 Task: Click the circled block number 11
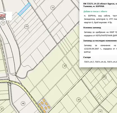[x=3, y=23]
